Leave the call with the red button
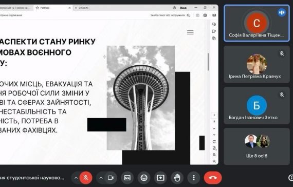293x187 pixels. click(213, 178)
